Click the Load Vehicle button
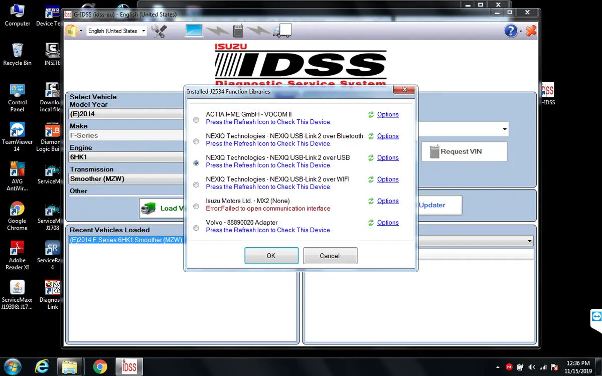 click(x=162, y=209)
